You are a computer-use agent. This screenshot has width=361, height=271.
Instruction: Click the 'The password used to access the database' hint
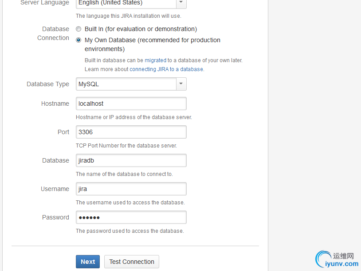coord(130,231)
